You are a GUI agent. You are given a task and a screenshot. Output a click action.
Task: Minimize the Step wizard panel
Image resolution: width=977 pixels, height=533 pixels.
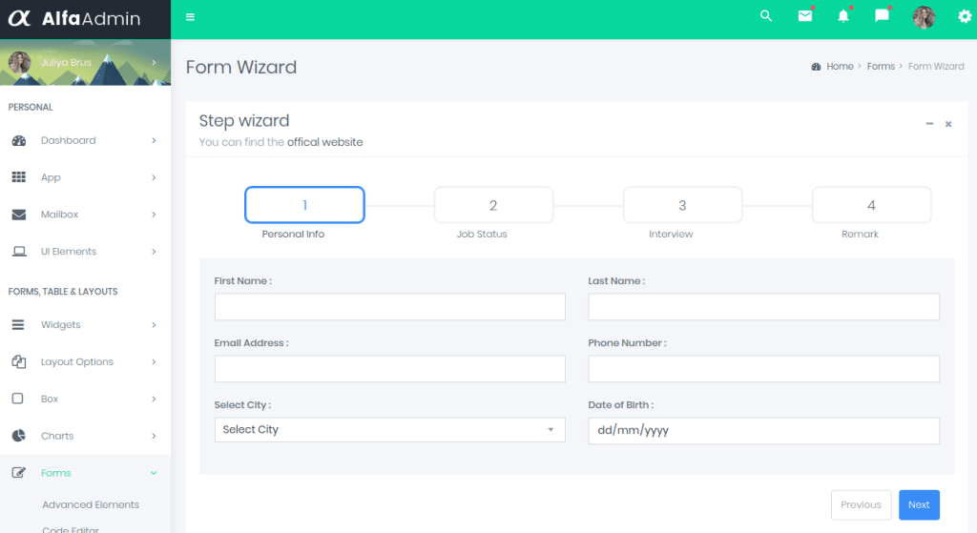click(x=929, y=124)
